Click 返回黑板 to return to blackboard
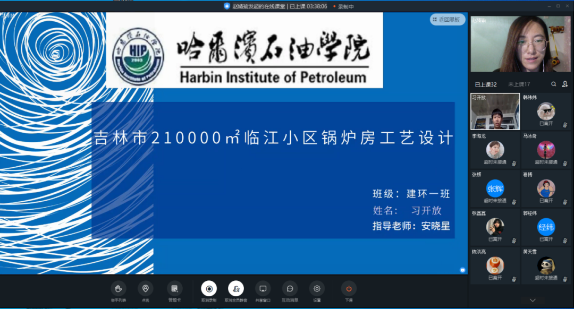Screen dimensions: 574x309 pos(448,20)
